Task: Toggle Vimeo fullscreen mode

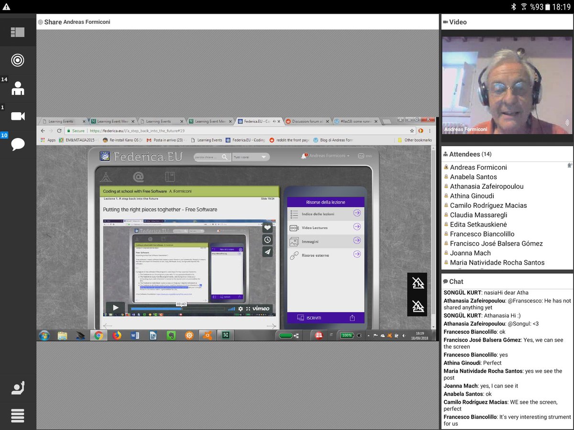Action: pos(248,309)
